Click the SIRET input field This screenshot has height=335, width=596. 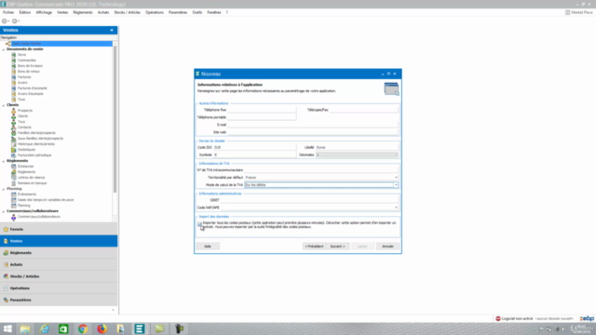coord(309,200)
